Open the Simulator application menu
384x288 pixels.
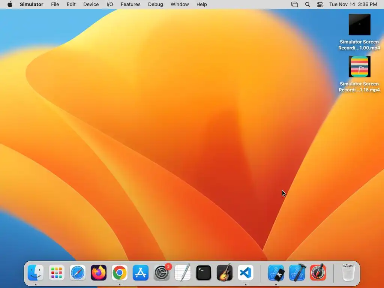[x=31, y=4]
